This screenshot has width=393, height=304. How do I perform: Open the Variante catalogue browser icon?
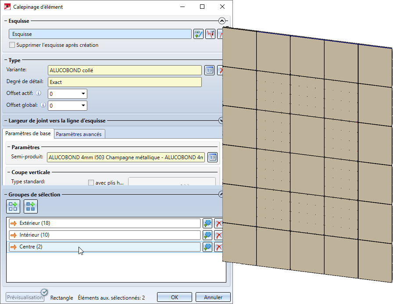pyautogui.click(x=210, y=70)
